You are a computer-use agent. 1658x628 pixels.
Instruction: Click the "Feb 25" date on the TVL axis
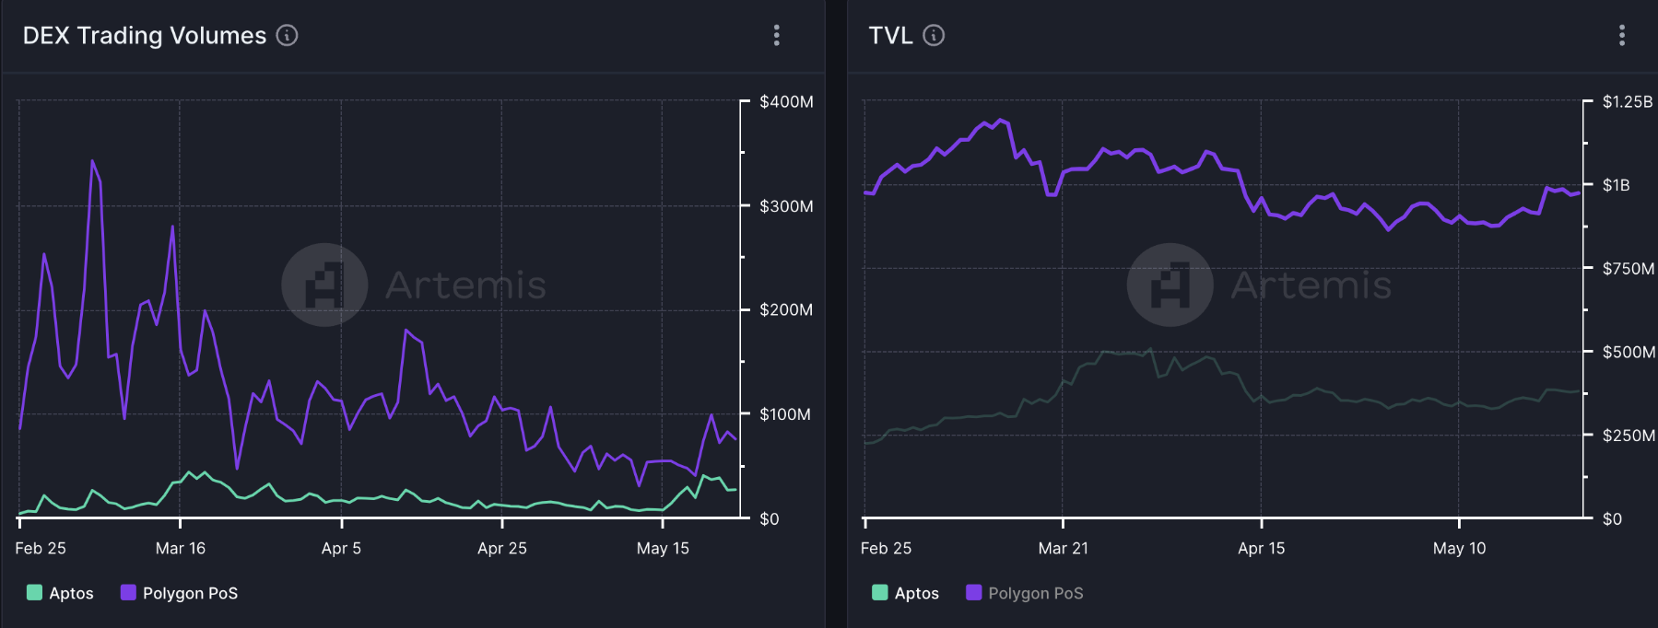(x=886, y=549)
